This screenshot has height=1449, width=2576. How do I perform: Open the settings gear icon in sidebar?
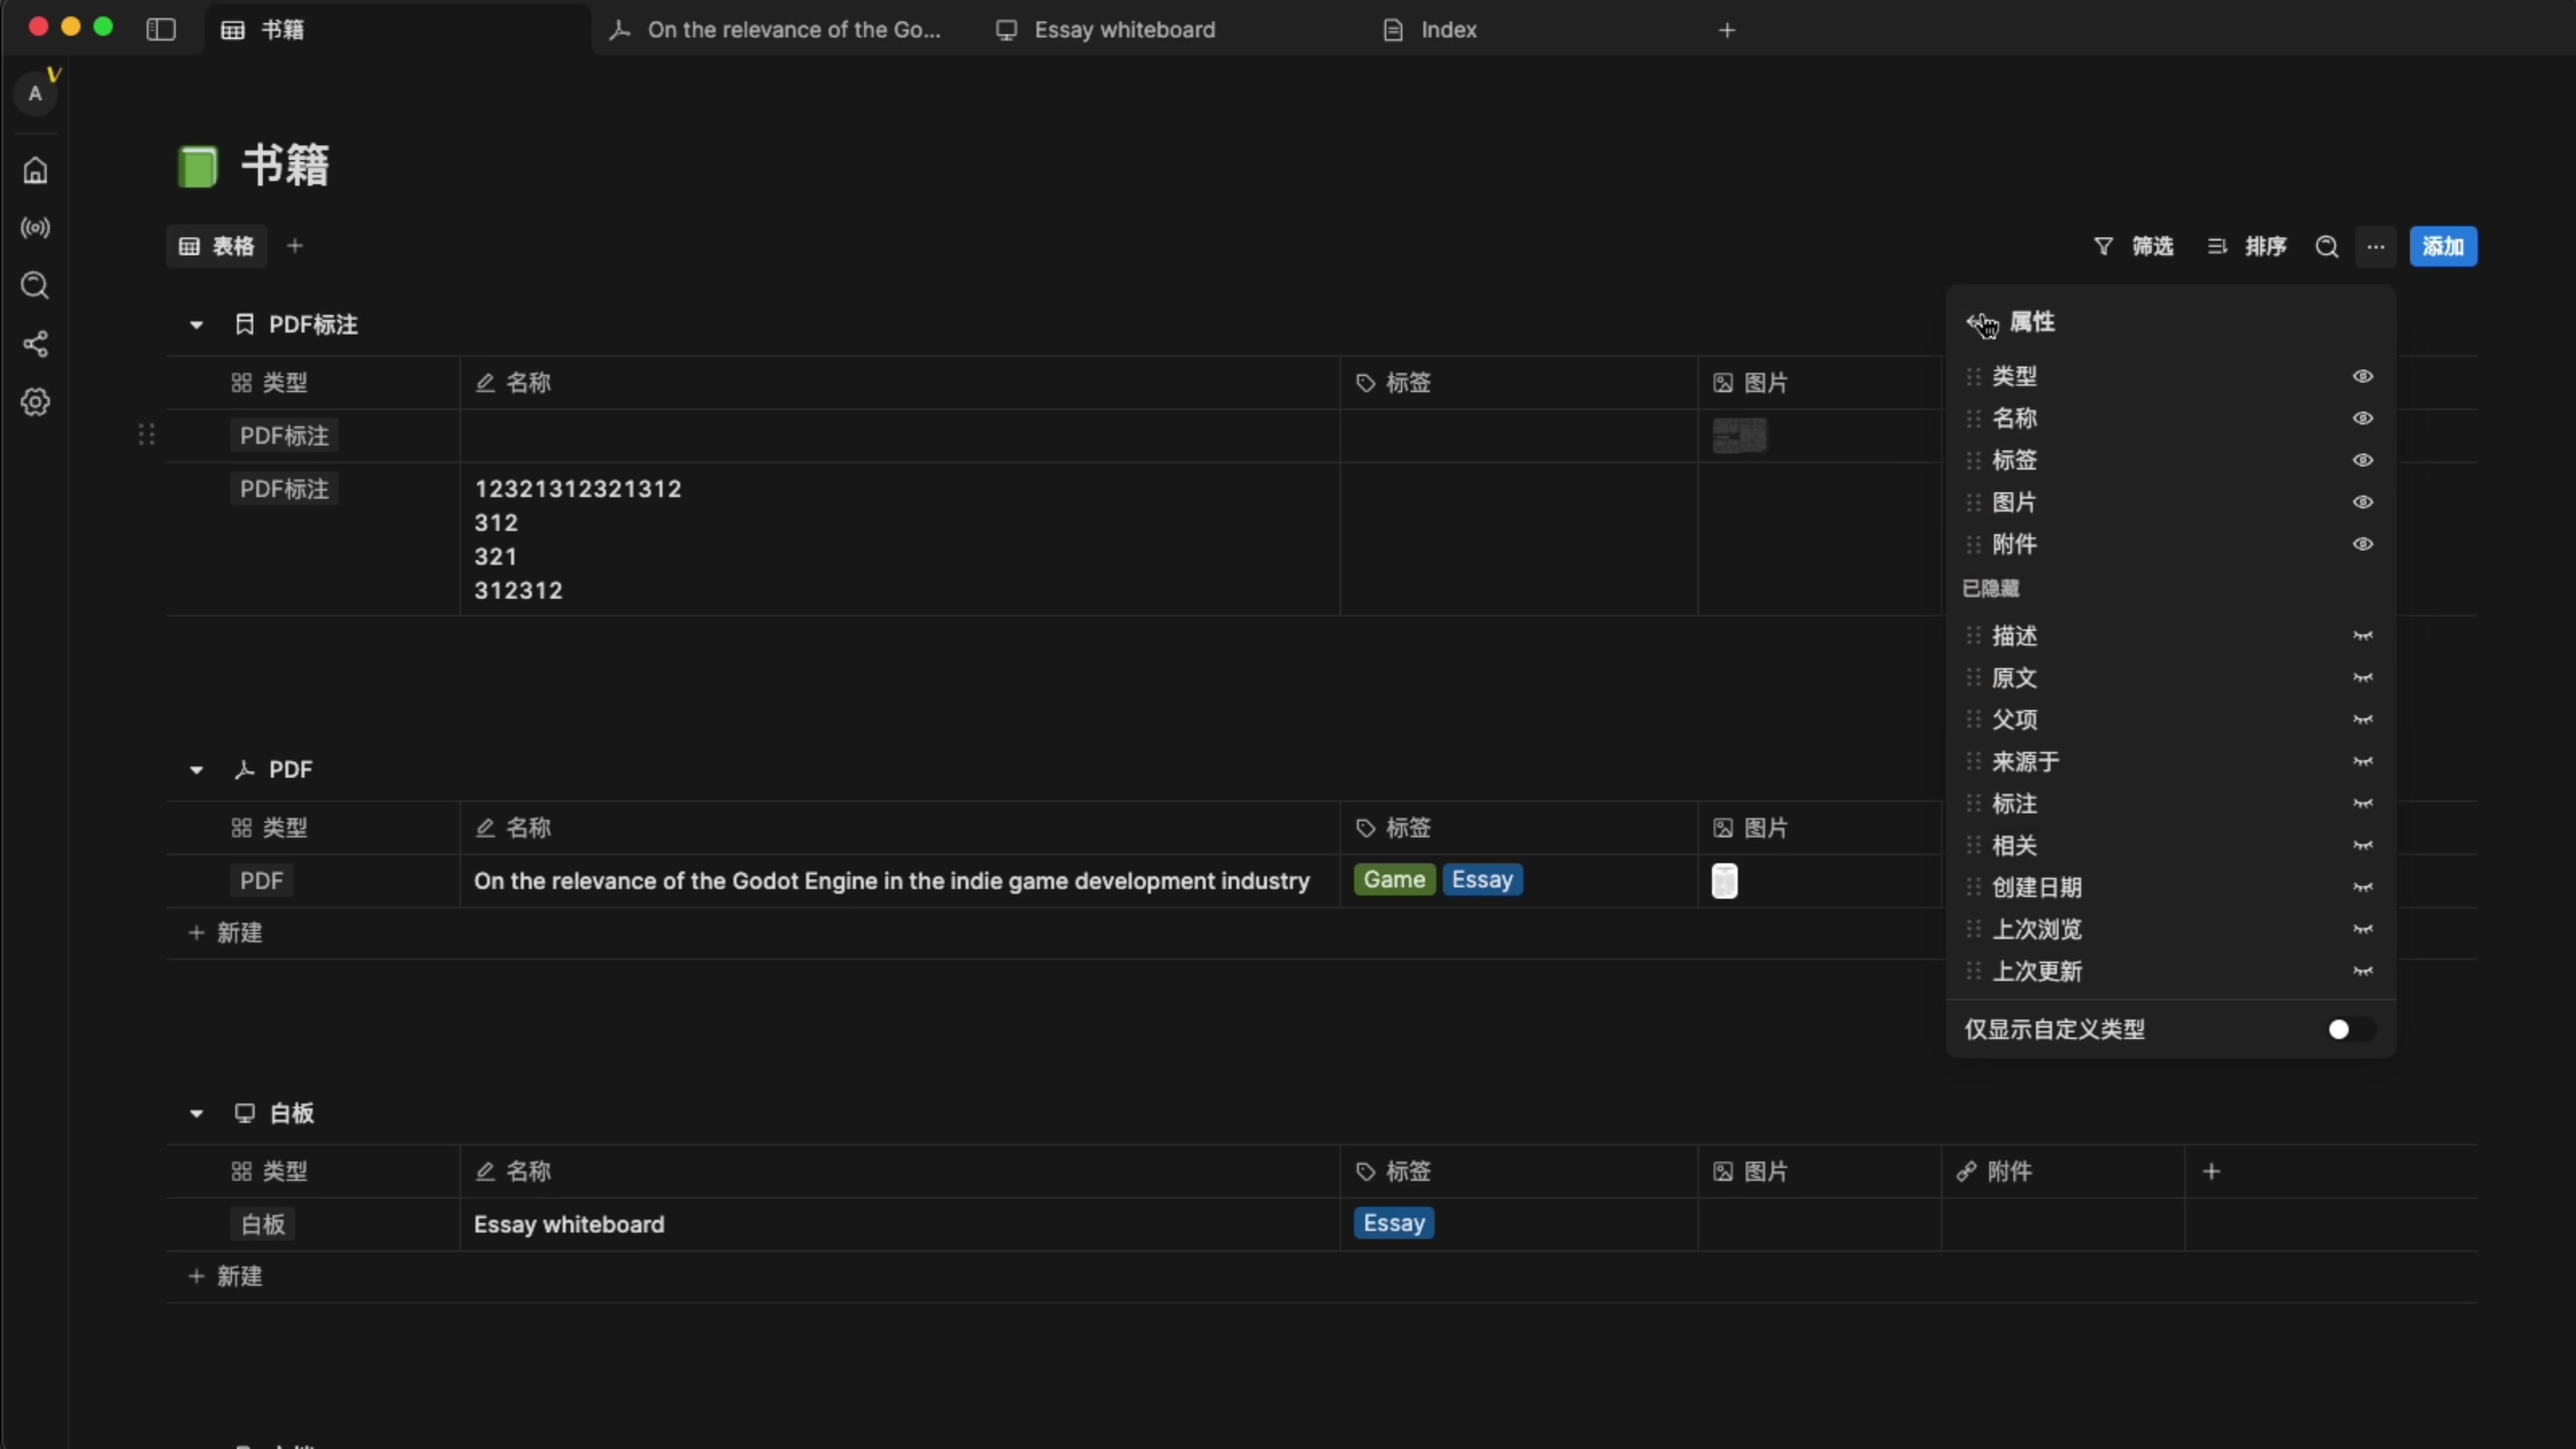(x=35, y=402)
